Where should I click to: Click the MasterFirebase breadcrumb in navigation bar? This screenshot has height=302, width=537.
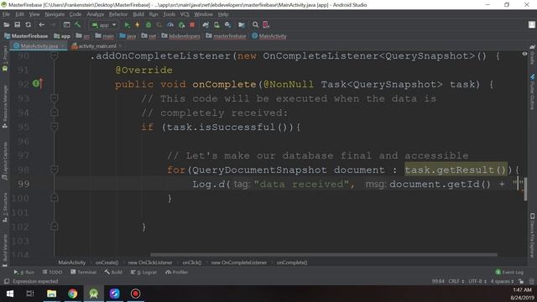click(x=26, y=36)
